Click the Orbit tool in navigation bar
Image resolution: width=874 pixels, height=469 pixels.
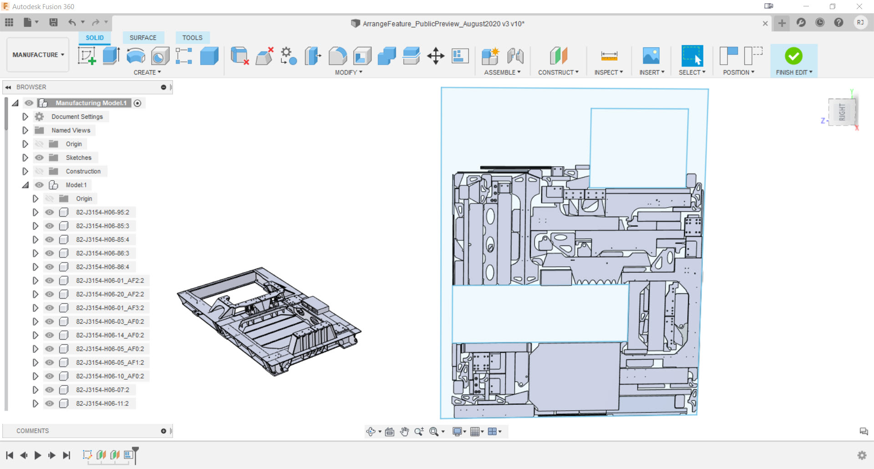(371, 431)
